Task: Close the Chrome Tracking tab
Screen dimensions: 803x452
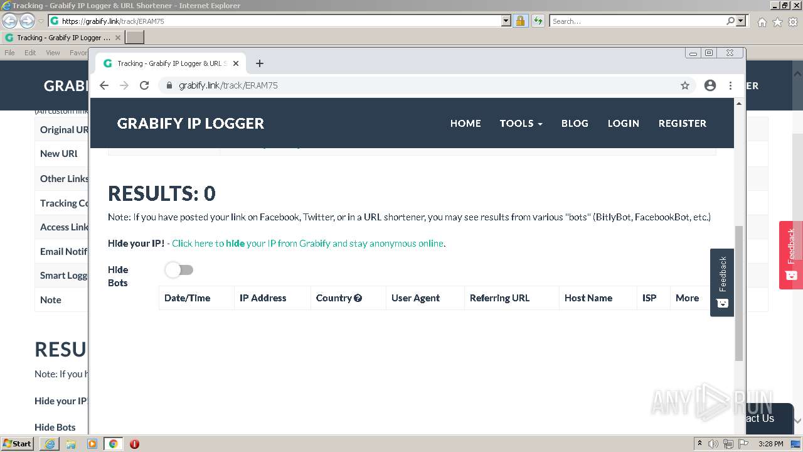Action: [236, 63]
